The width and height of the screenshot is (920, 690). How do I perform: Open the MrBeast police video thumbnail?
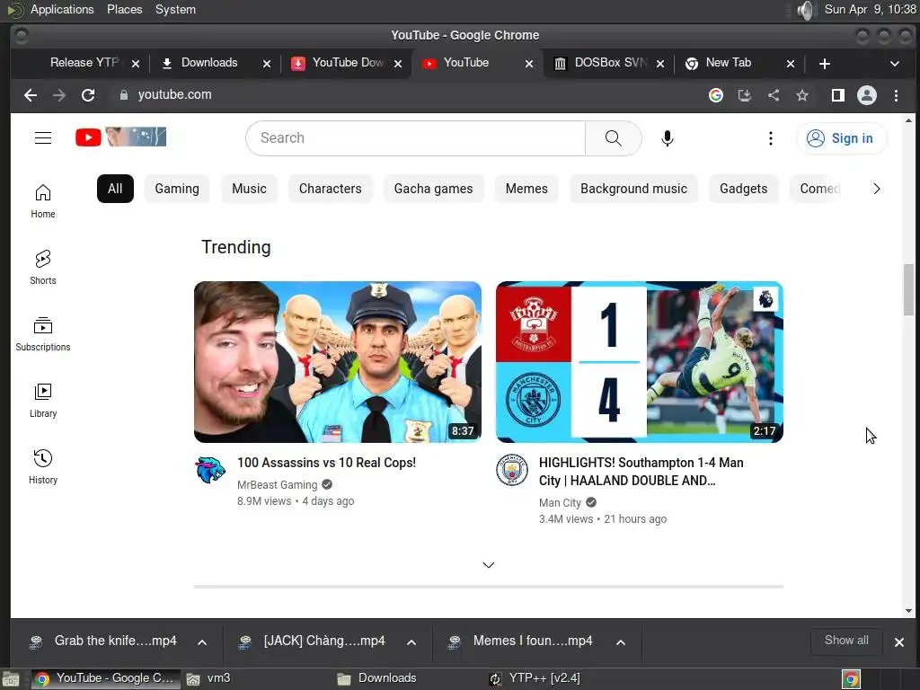[338, 362]
